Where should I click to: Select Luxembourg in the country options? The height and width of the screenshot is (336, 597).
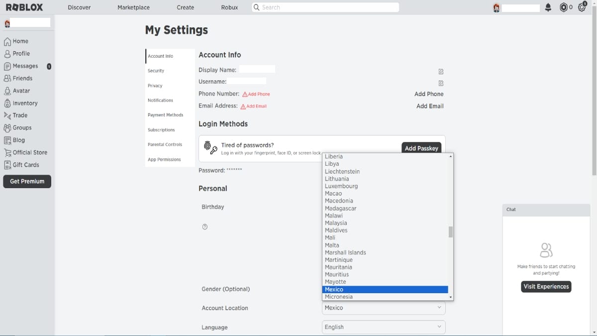click(x=341, y=186)
